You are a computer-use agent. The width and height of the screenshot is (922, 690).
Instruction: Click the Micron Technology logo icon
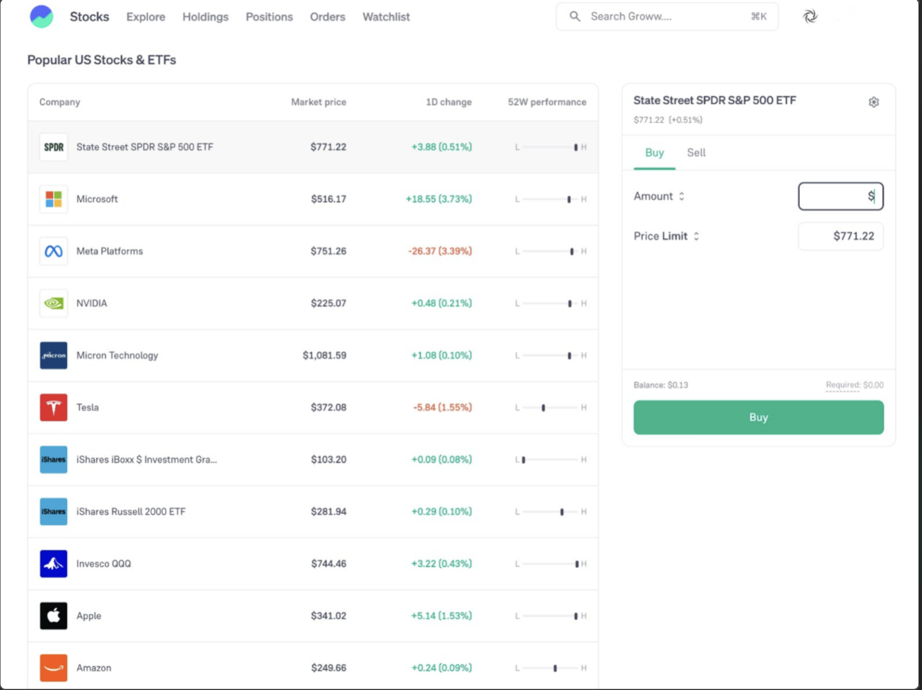click(54, 355)
